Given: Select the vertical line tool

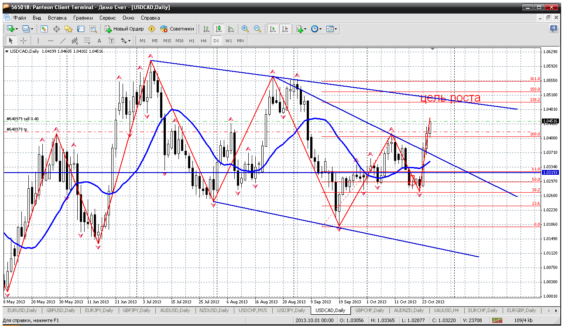Looking at the screenshot, I should [38, 41].
